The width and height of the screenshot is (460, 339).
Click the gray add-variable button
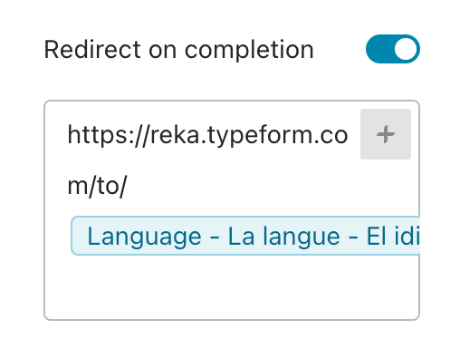pos(386,134)
